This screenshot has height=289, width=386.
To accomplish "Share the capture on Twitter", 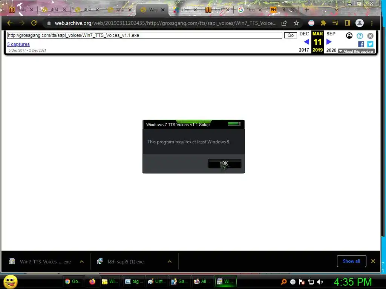I will tap(370, 44).
